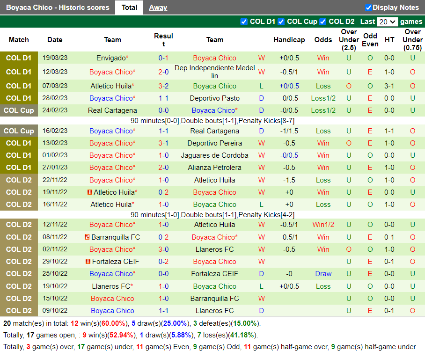This screenshot has width=425, height=351.
Task: Open Jaguares de Cordoba team link
Action: pyautogui.click(x=214, y=155)
